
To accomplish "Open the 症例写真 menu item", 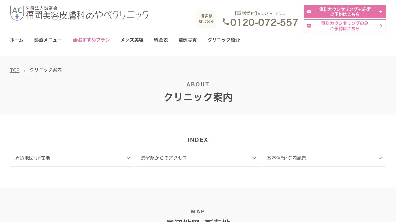I will [188, 40].
